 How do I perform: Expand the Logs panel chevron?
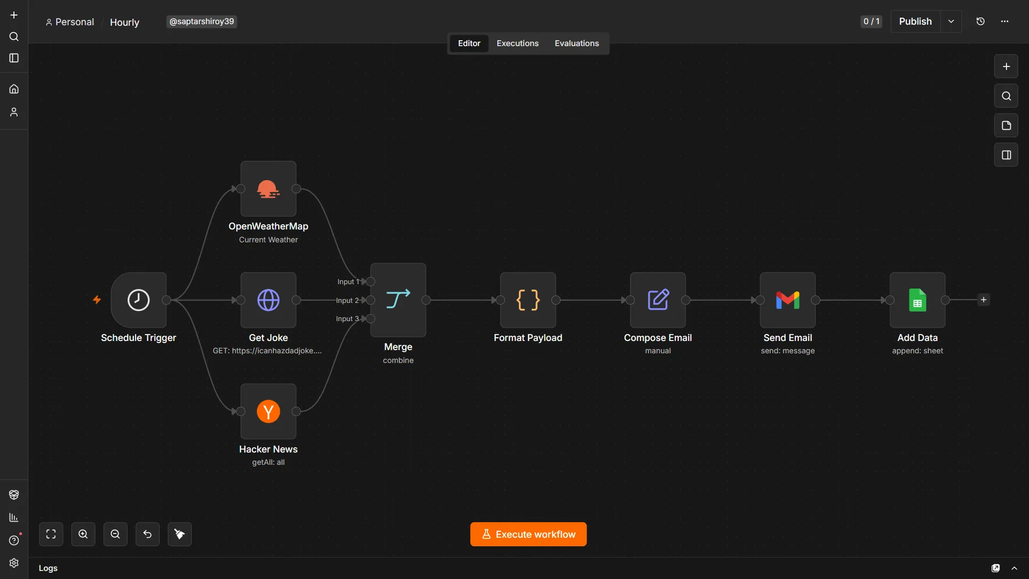point(1014,568)
